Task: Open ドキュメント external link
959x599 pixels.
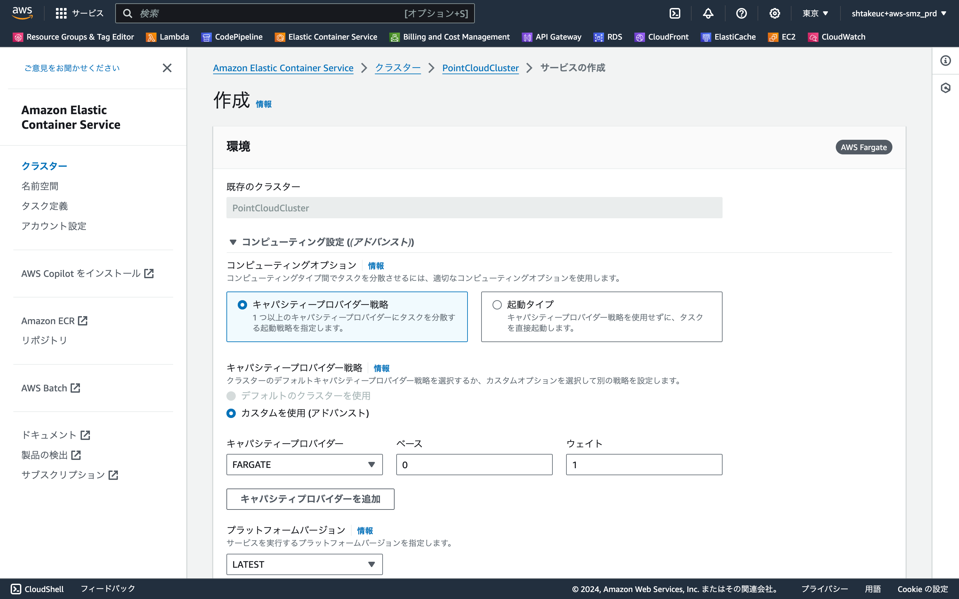Action: tap(56, 435)
